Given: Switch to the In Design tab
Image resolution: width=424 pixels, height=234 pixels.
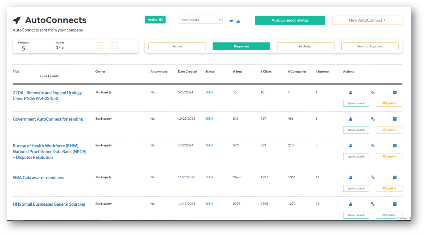Looking at the screenshot, I should pyautogui.click(x=305, y=46).
